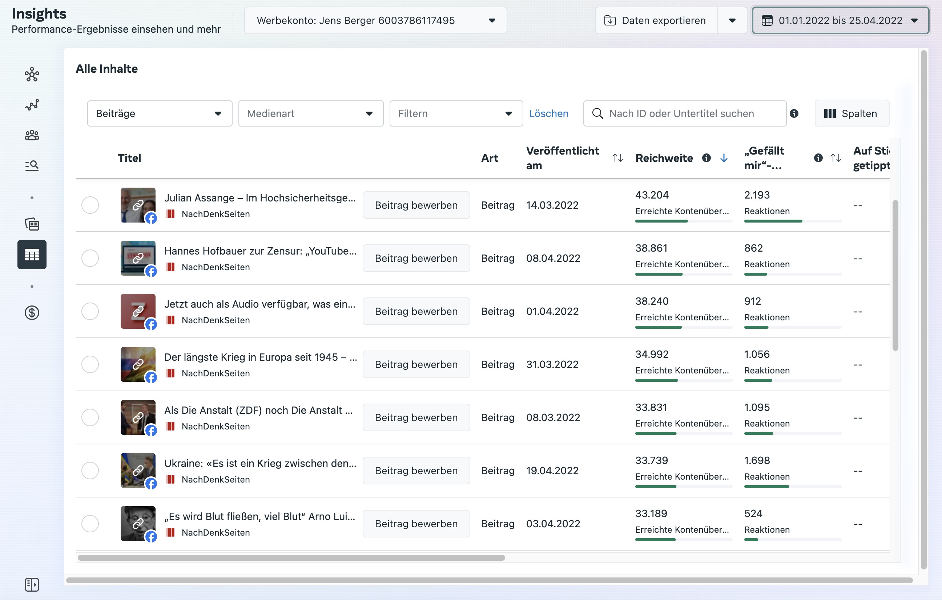Screen dimensions: 942x600
Task: Sort by Reichweite using the down arrow
Action: coord(724,158)
